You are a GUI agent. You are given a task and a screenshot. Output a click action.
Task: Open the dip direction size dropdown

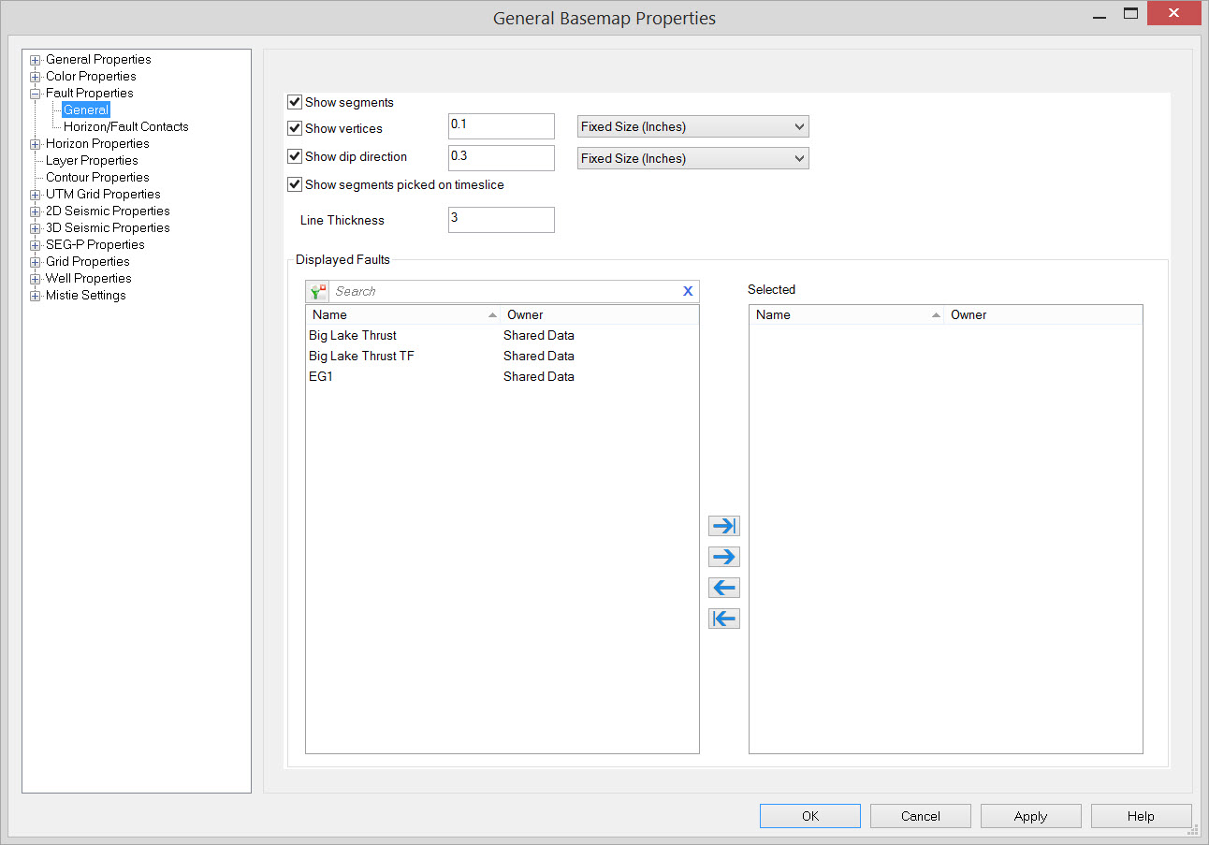point(692,158)
